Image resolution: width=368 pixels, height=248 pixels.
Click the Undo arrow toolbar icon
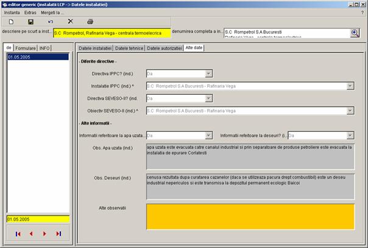click(x=51, y=22)
